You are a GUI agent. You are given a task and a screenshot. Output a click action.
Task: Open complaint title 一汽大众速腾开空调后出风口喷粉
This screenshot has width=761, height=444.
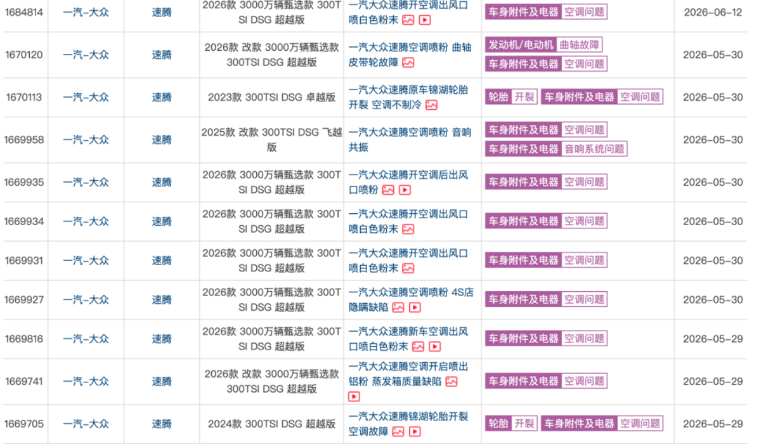tap(408, 182)
